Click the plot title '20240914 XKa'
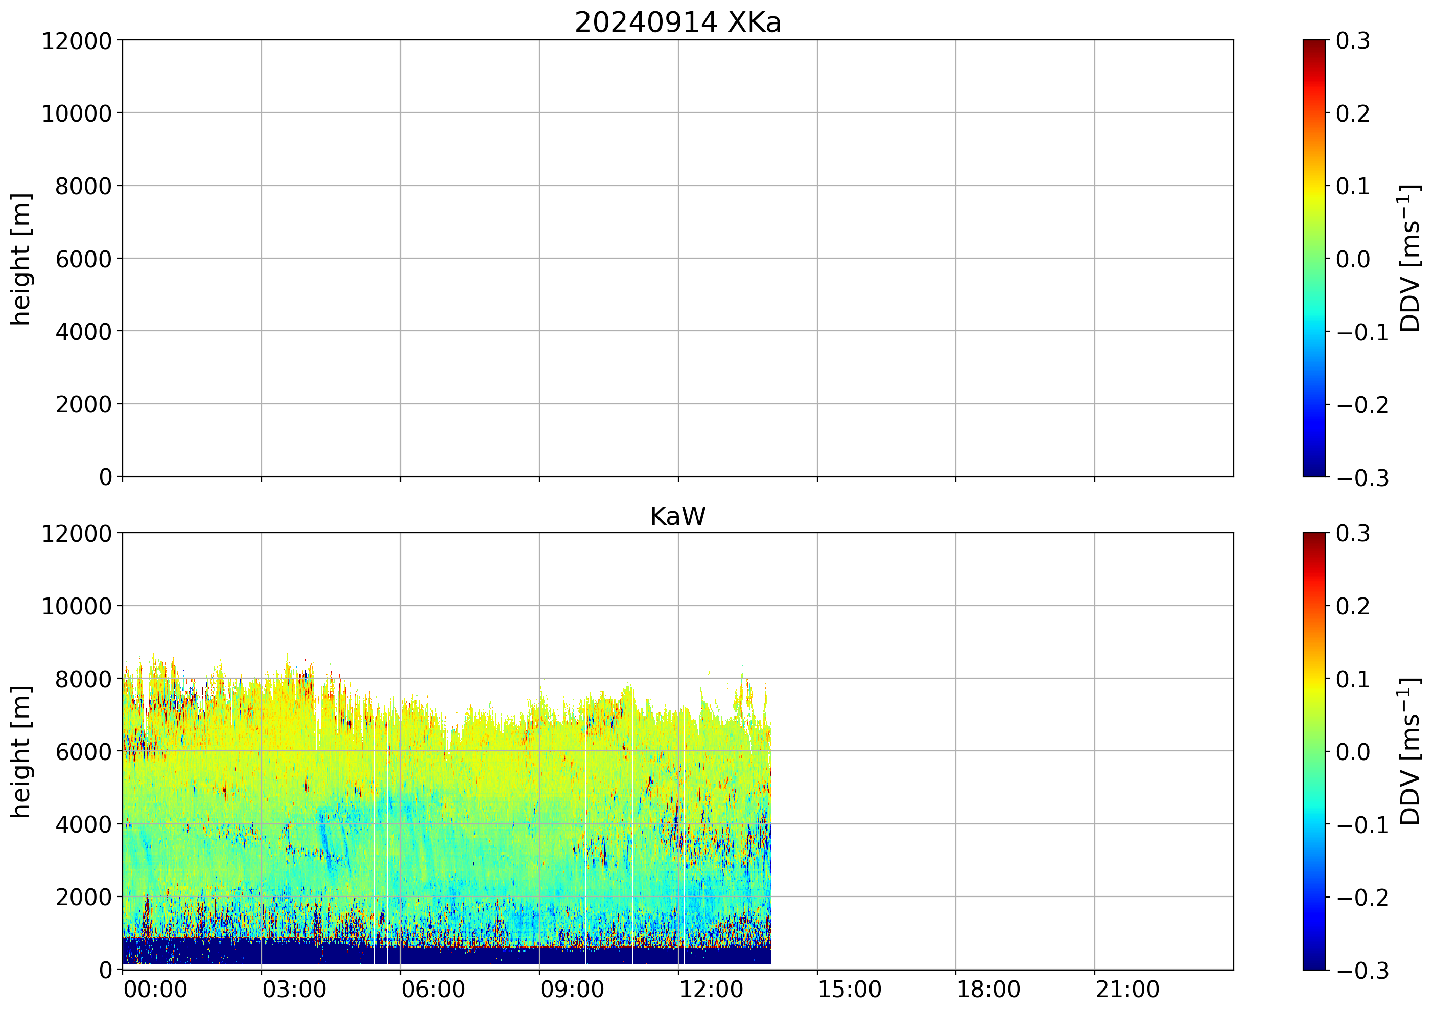1435x1012 pixels. pos(677,23)
